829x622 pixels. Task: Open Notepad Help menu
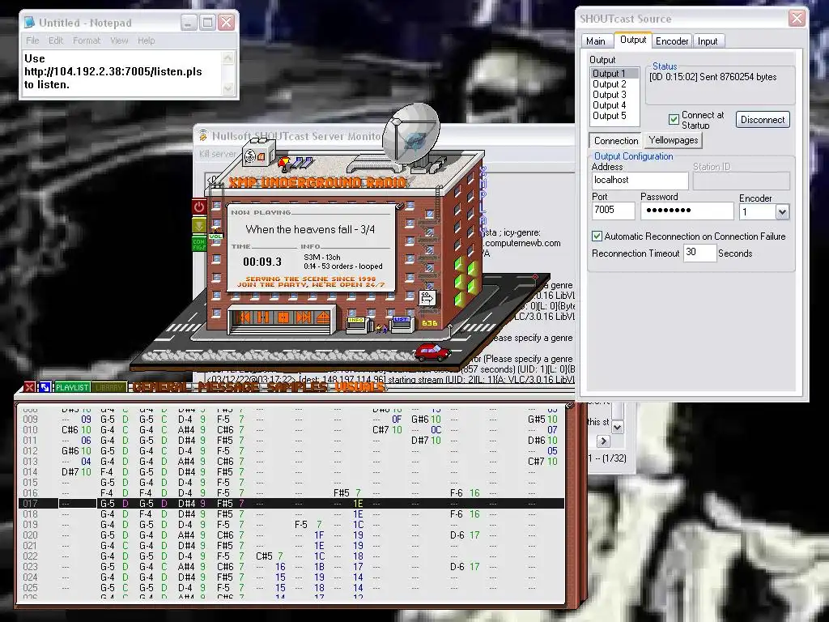click(x=146, y=40)
